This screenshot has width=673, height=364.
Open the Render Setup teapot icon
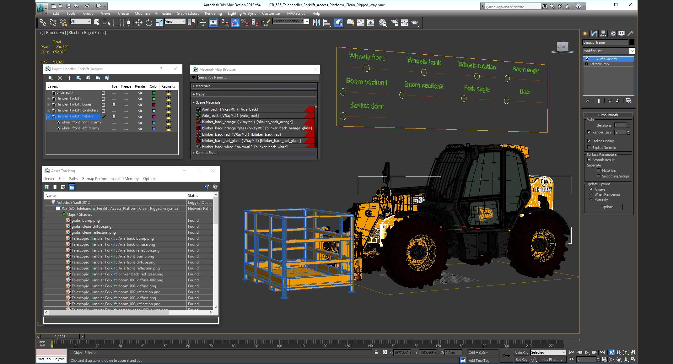[x=395, y=22]
